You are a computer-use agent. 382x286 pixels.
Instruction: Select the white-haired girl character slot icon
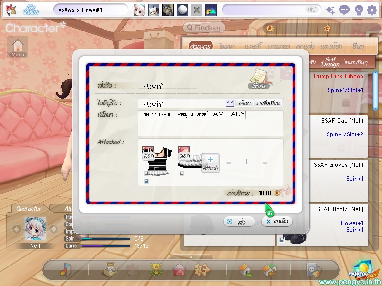(x=139, y=10)
